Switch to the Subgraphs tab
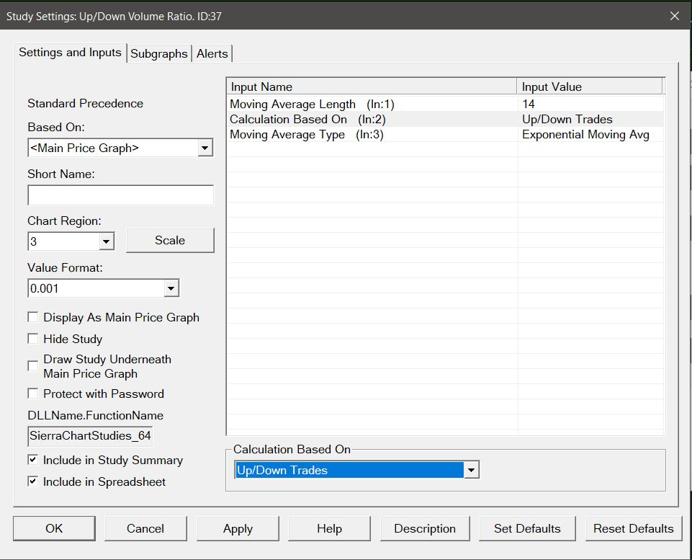Viewport: 692px width, 560px height. [158, 53]
